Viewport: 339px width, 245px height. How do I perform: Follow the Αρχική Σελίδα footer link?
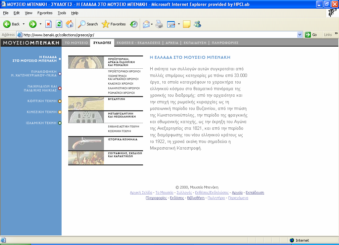pyautogui.click(x=141, y=192)
